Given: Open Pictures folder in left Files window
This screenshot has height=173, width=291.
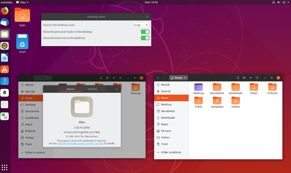Looking at the screenshot, I should [136, 89].
